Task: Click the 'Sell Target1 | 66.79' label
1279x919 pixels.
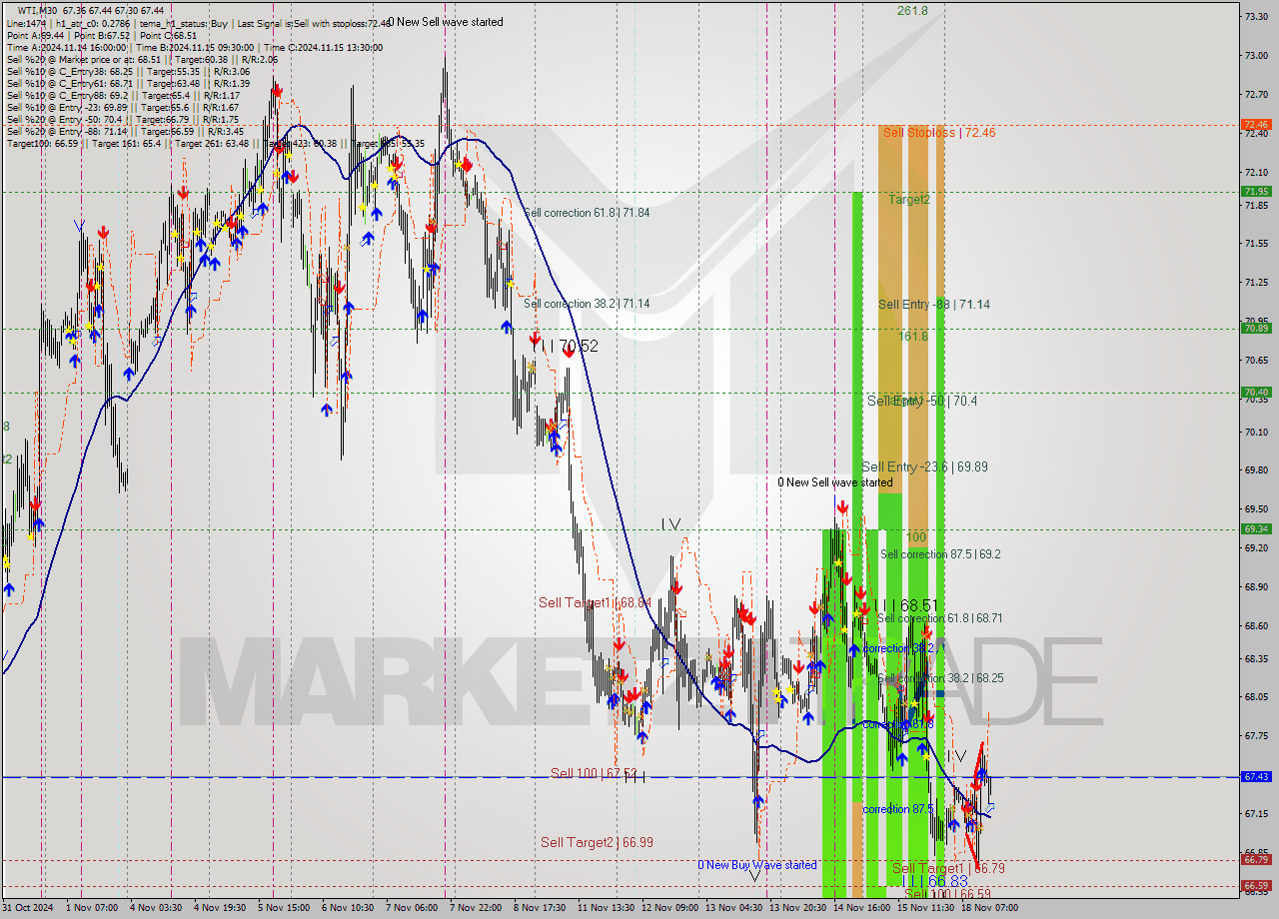Action: click(x=948, y=868)
